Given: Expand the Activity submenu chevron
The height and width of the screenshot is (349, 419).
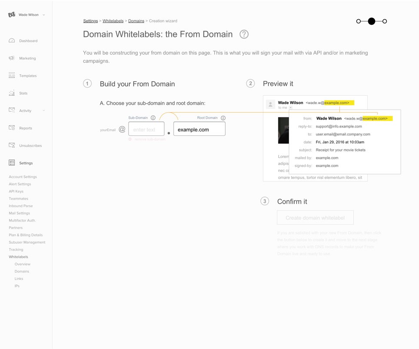Looking at the screenshot, I should 44,111.
